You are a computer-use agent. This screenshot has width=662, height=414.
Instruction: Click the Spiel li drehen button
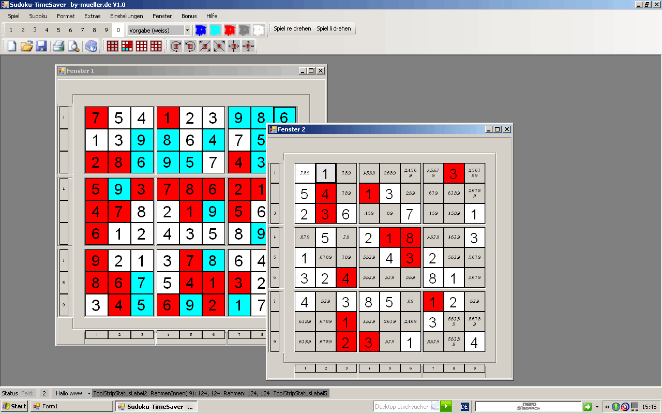(334, 29)
